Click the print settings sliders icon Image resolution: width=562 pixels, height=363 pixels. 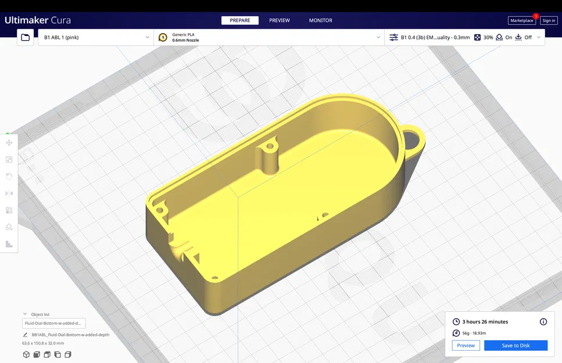(x=393, y=37)
